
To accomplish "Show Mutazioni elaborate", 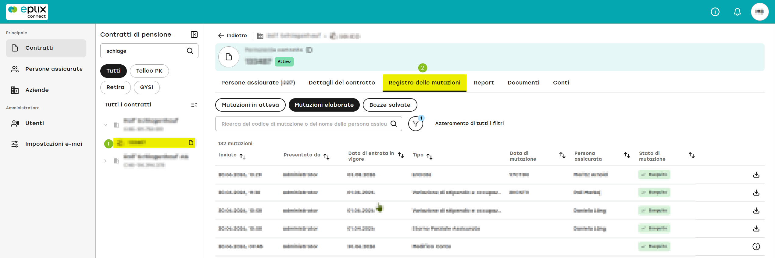I will (x=324, y=105).
